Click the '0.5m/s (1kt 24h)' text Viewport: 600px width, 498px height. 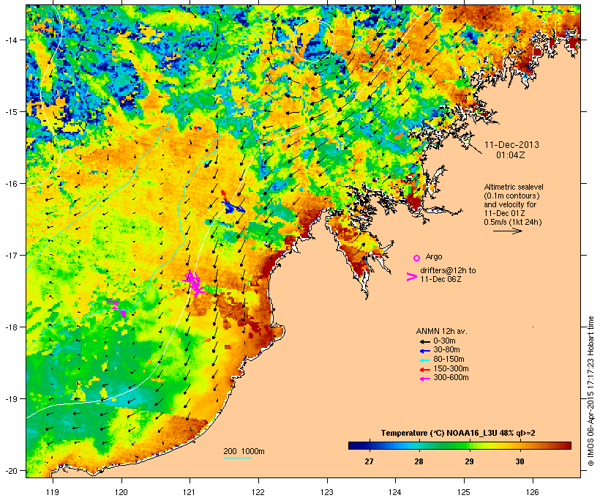[513, 222]
